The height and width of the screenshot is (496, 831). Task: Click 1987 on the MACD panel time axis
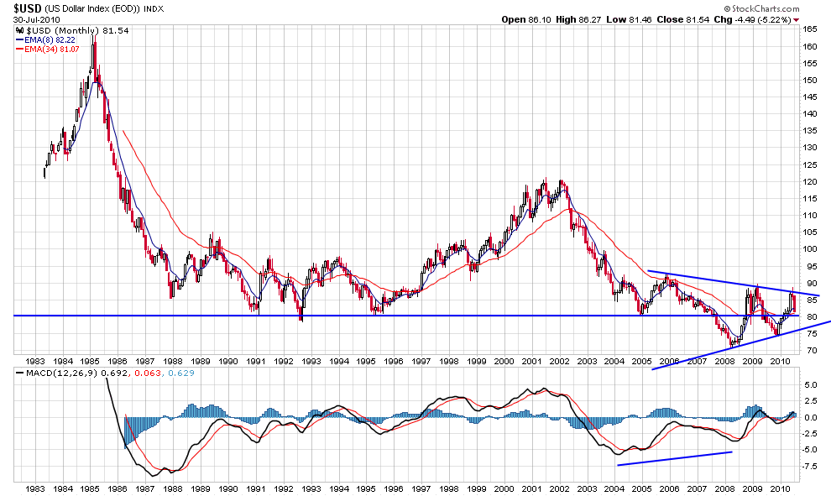click(145, 488)
